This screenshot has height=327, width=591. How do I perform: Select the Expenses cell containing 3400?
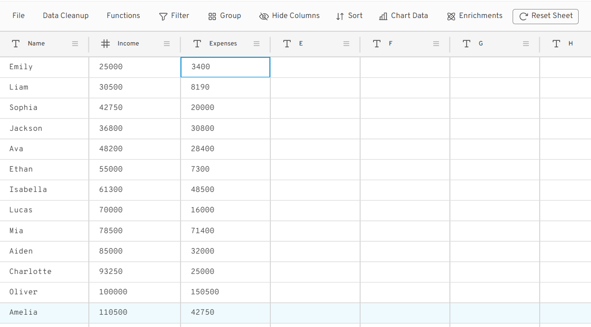click(225, 67)
